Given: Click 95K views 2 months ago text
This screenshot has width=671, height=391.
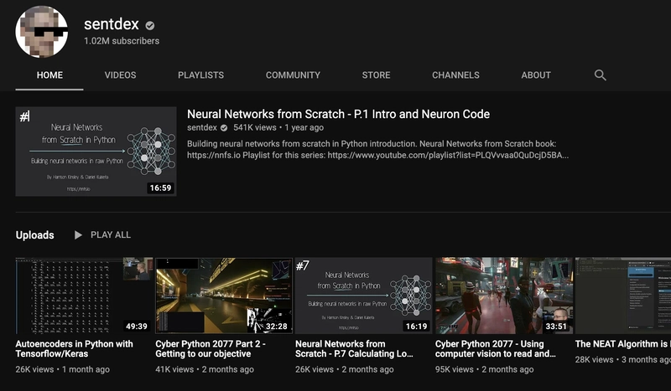Looking at the screenshot, I should (x=485, y=369).
